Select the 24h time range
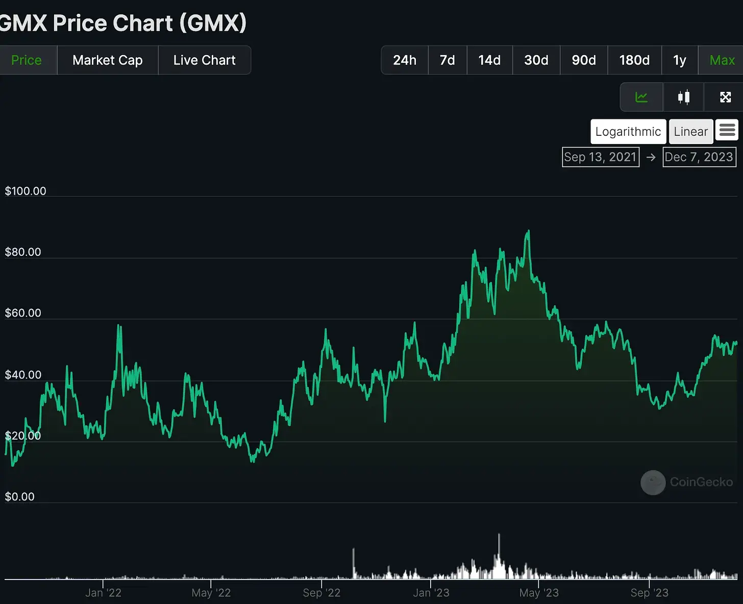The width and height of the screenshot is (743, 604). (x=405, y=60)
